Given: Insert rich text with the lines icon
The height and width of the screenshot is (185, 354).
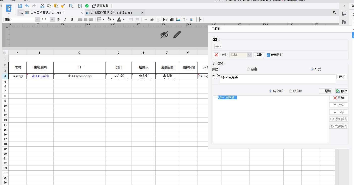Looking at the screenshot, I should click(159, 19).
